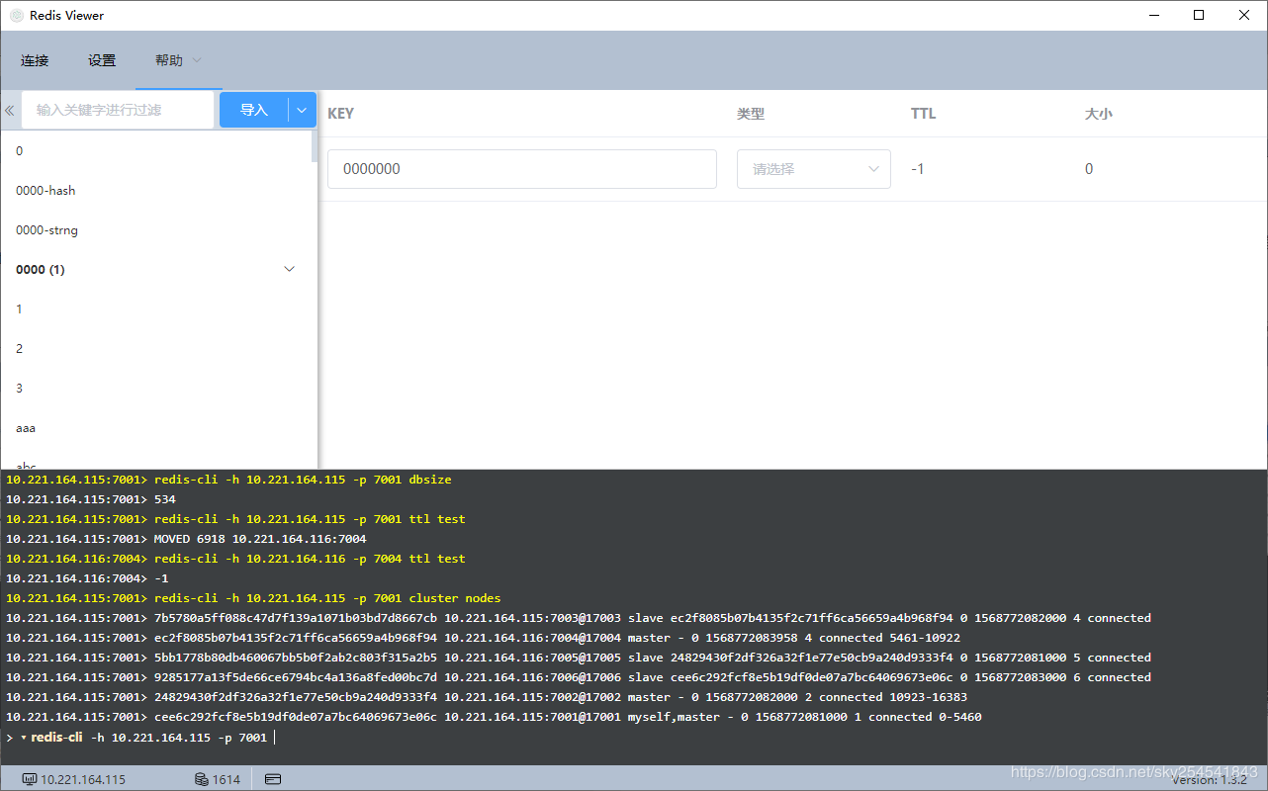The height and width of the screenshot is (791, 1268).
Task: Click the KEY column header
Action: [340, 114]
